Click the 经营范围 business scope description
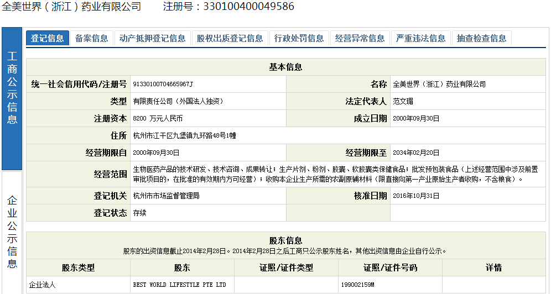 [336, 175]
